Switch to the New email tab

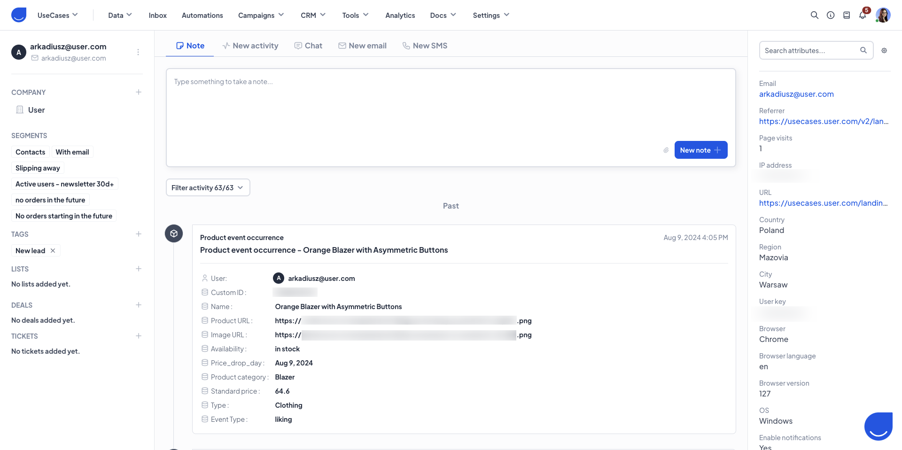click(x=362, y=46)
